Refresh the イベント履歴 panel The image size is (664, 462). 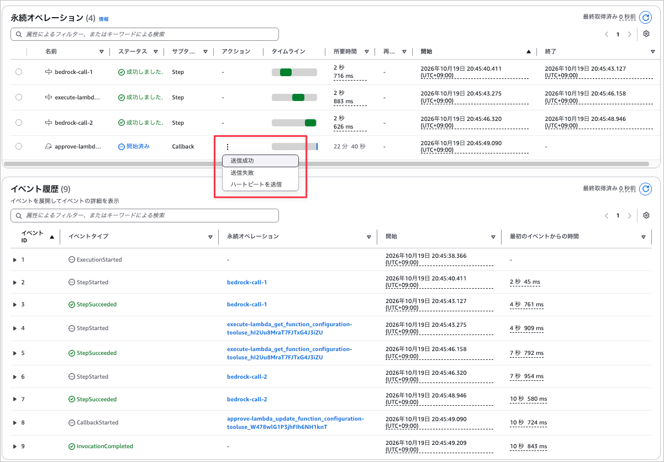pyautogui.click(x=645, y=189)
